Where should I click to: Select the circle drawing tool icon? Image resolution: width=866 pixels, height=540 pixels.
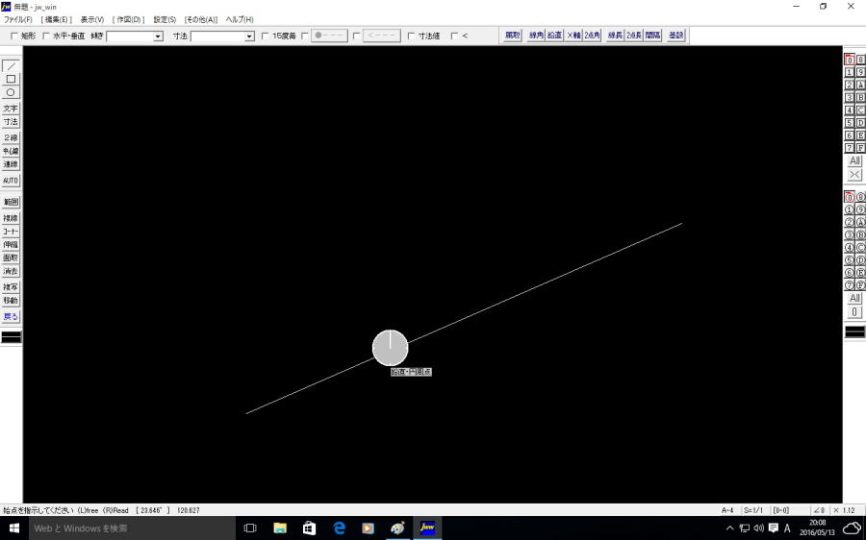pos(11,92)
